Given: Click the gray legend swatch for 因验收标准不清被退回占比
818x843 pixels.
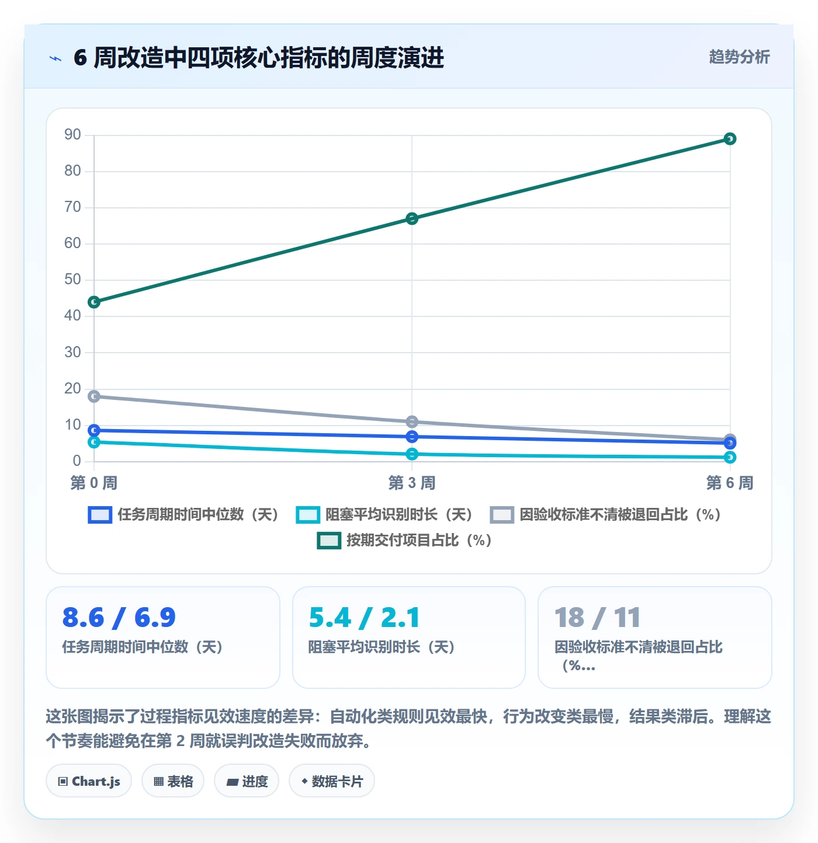Looking at the screenshot, I should point(502,515).
